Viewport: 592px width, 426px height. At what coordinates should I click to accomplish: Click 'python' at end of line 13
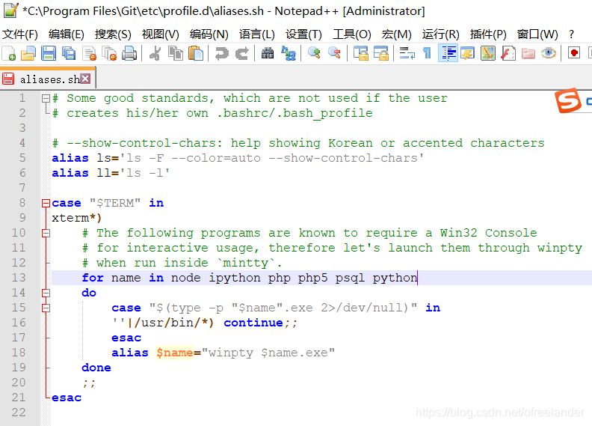[x=395, y=279]
